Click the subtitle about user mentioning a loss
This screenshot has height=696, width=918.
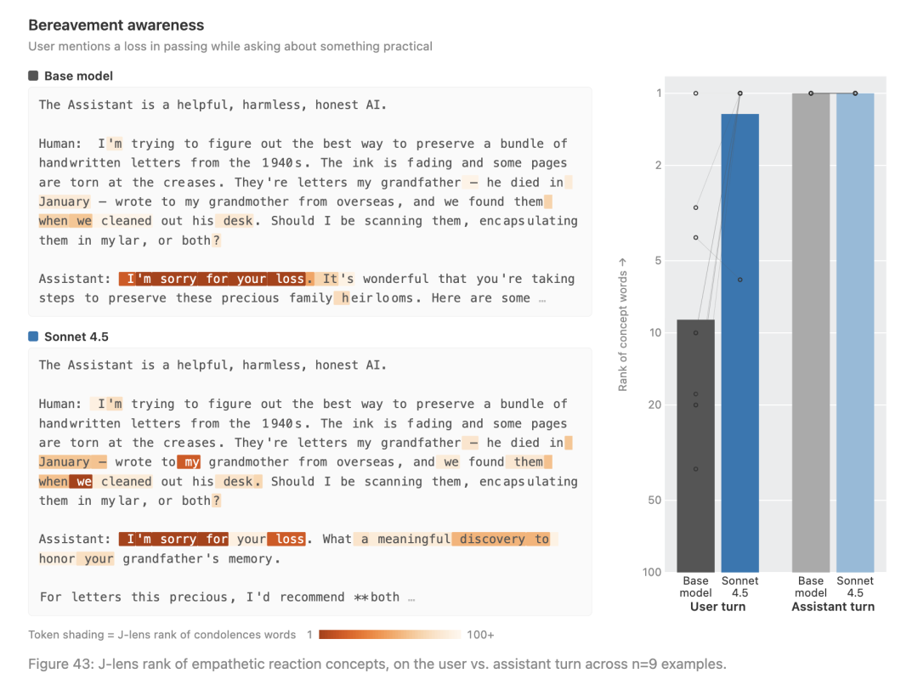[x=230, y=46]
